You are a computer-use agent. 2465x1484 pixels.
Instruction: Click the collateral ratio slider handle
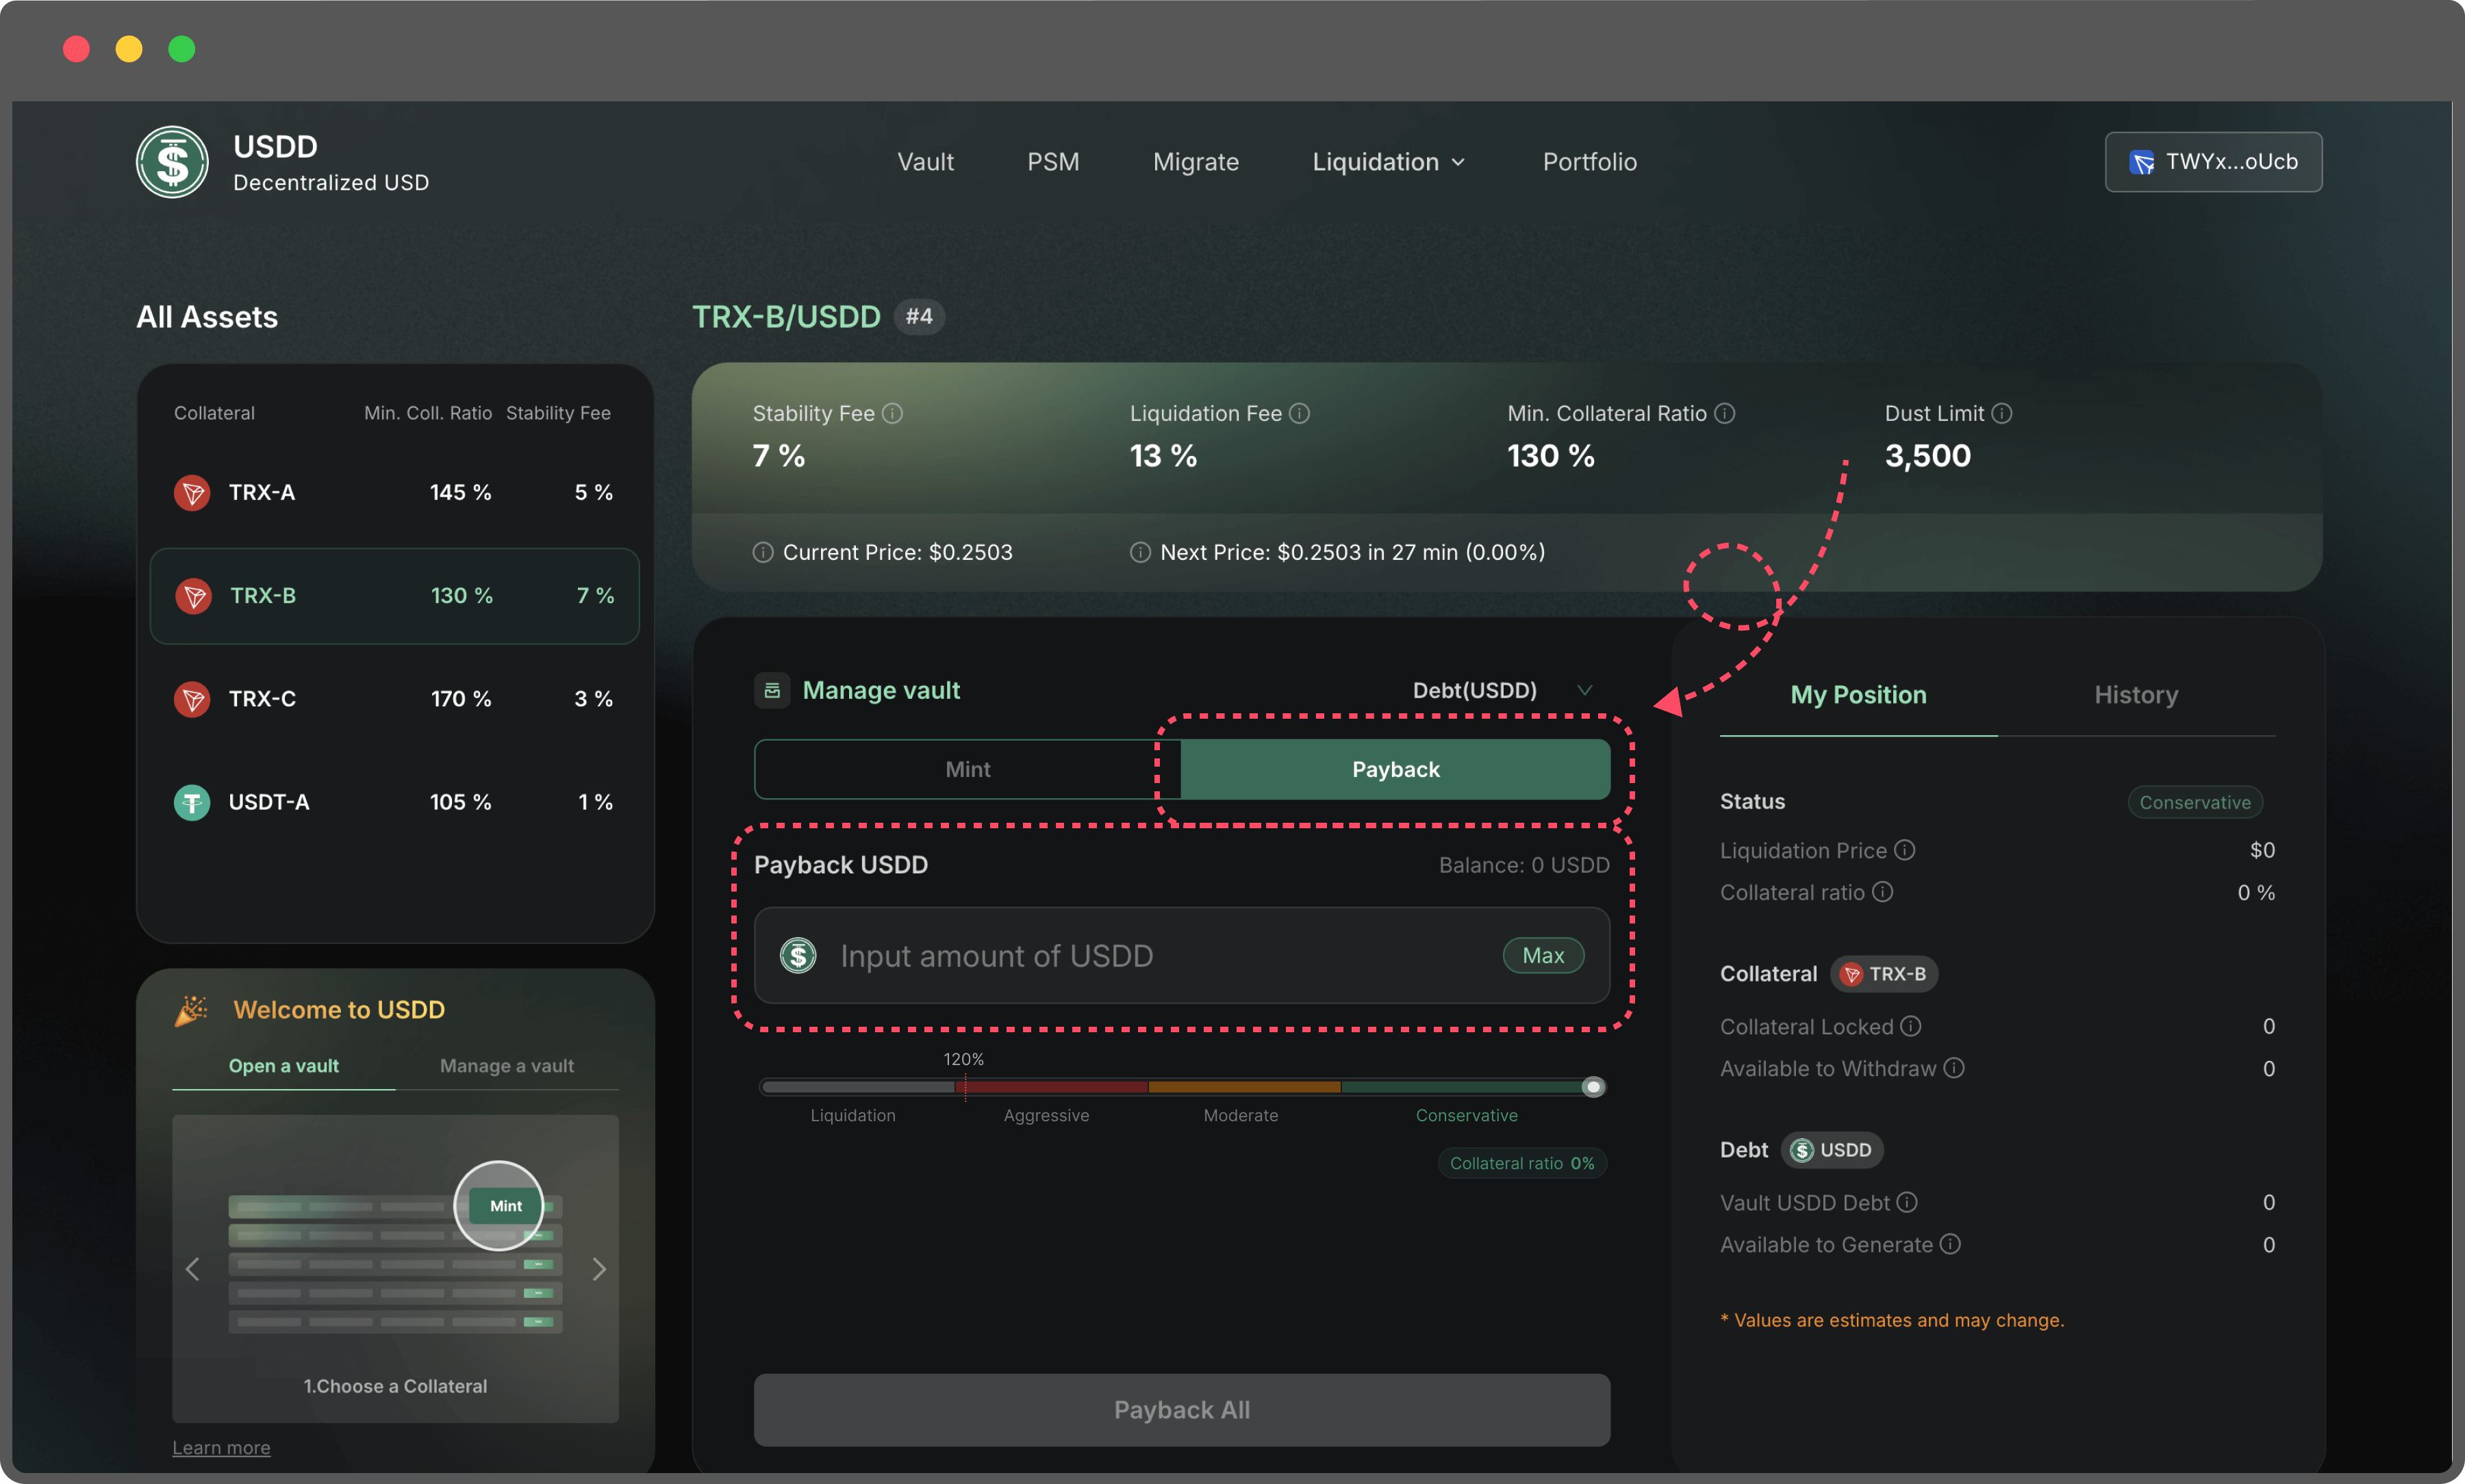tap(1593, 1087)
